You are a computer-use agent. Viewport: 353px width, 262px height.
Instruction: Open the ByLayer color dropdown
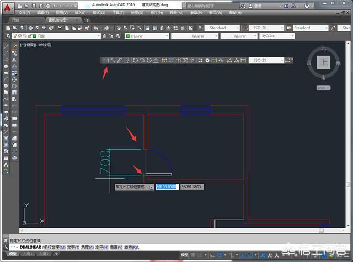point(147,36)
